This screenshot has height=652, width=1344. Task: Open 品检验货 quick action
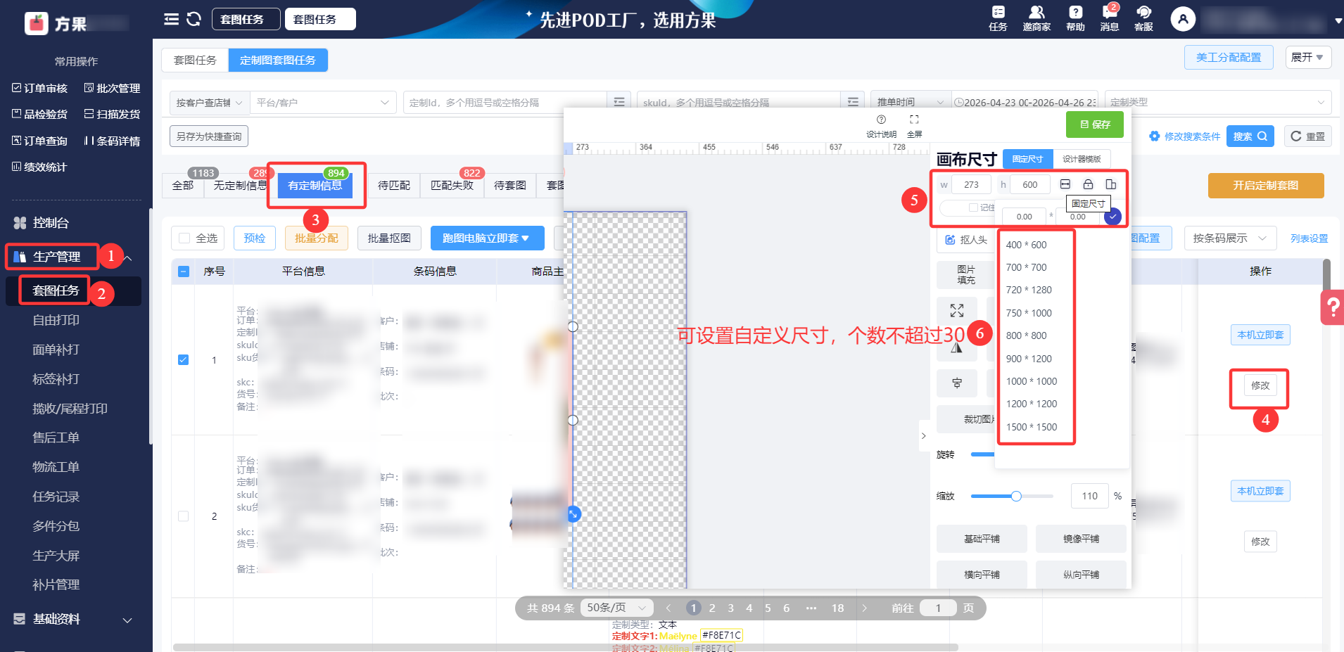click(x=40, y=114)
